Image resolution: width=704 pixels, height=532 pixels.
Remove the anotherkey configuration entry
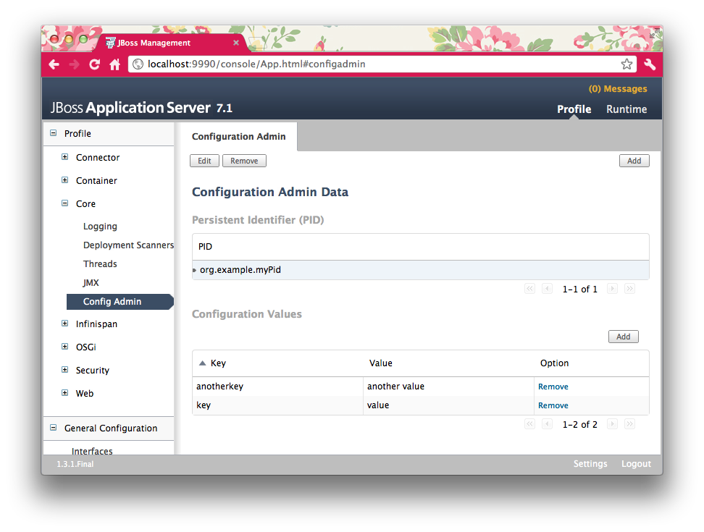553,387
